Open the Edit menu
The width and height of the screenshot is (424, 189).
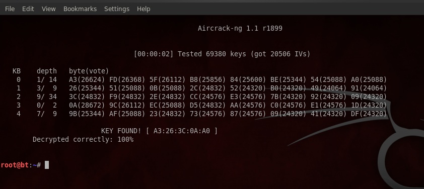click(x=28, y=9)
